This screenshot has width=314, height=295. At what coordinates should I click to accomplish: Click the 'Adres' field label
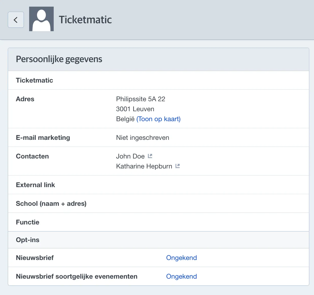(x=25, y=99)
